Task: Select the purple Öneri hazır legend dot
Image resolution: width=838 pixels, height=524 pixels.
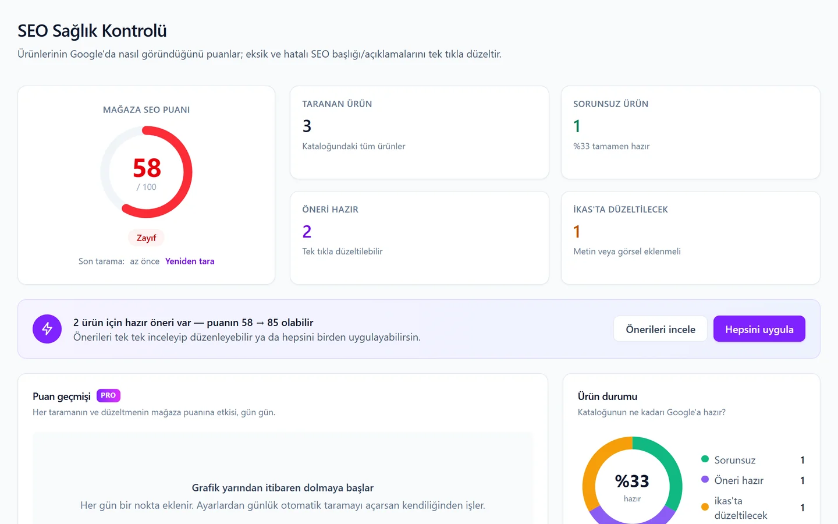Action: point(705,480)
